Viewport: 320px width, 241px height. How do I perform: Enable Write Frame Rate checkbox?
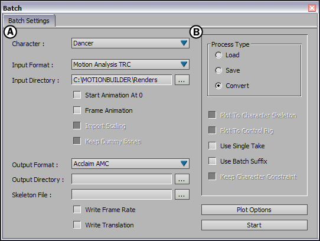(77, 210)
